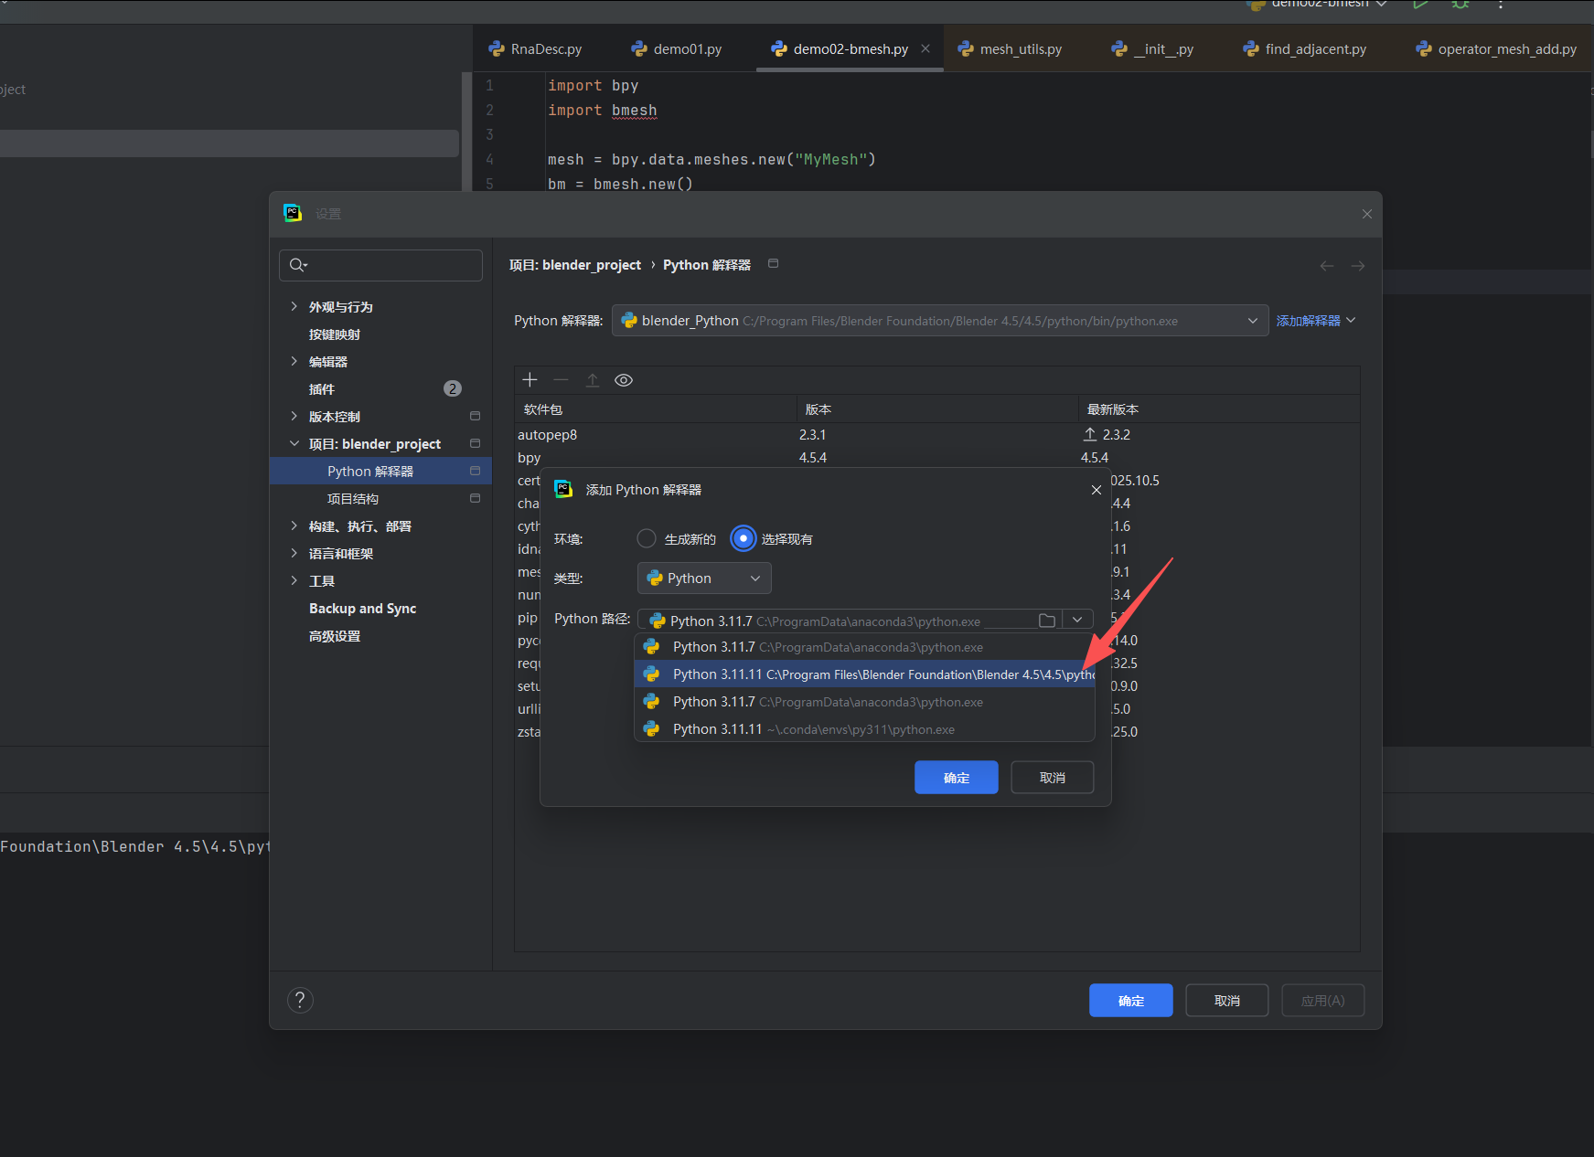Expand the 编辑器 settings node
The height and width of the screenshot is (1157, 1594).
click(x=294, y=361)
